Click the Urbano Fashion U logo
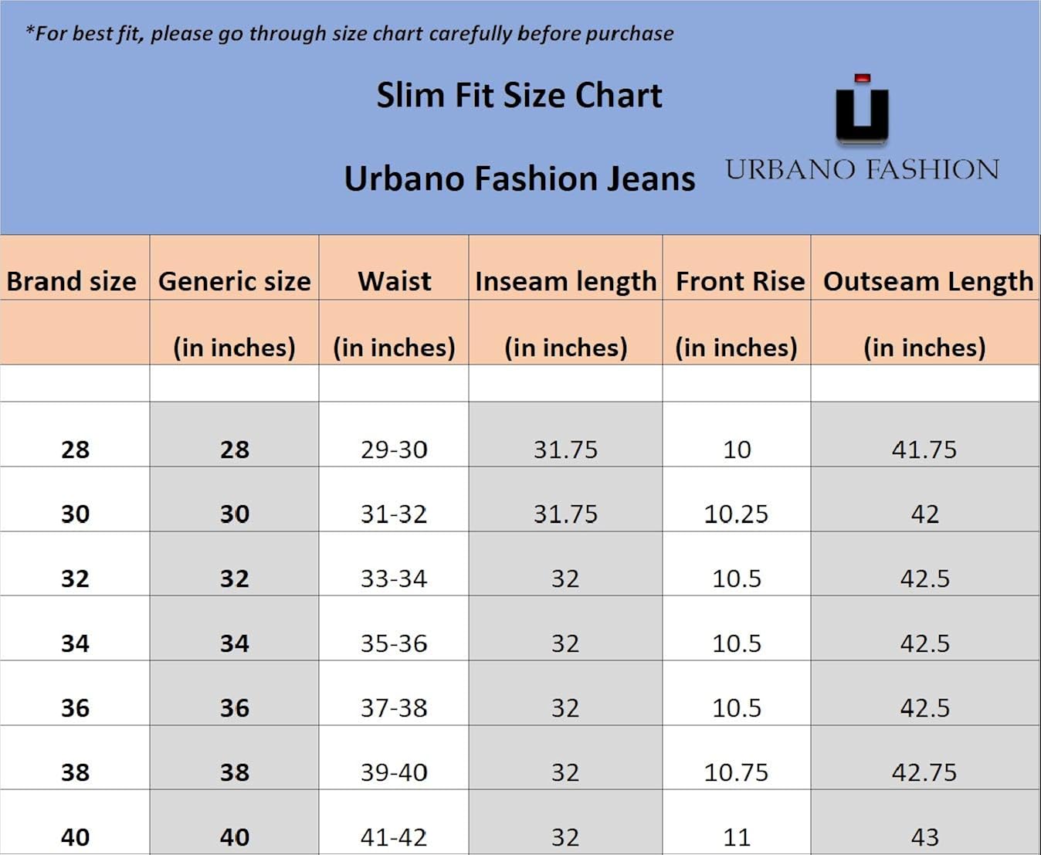Screen dimensions: 1041x855 coord(862,110)
